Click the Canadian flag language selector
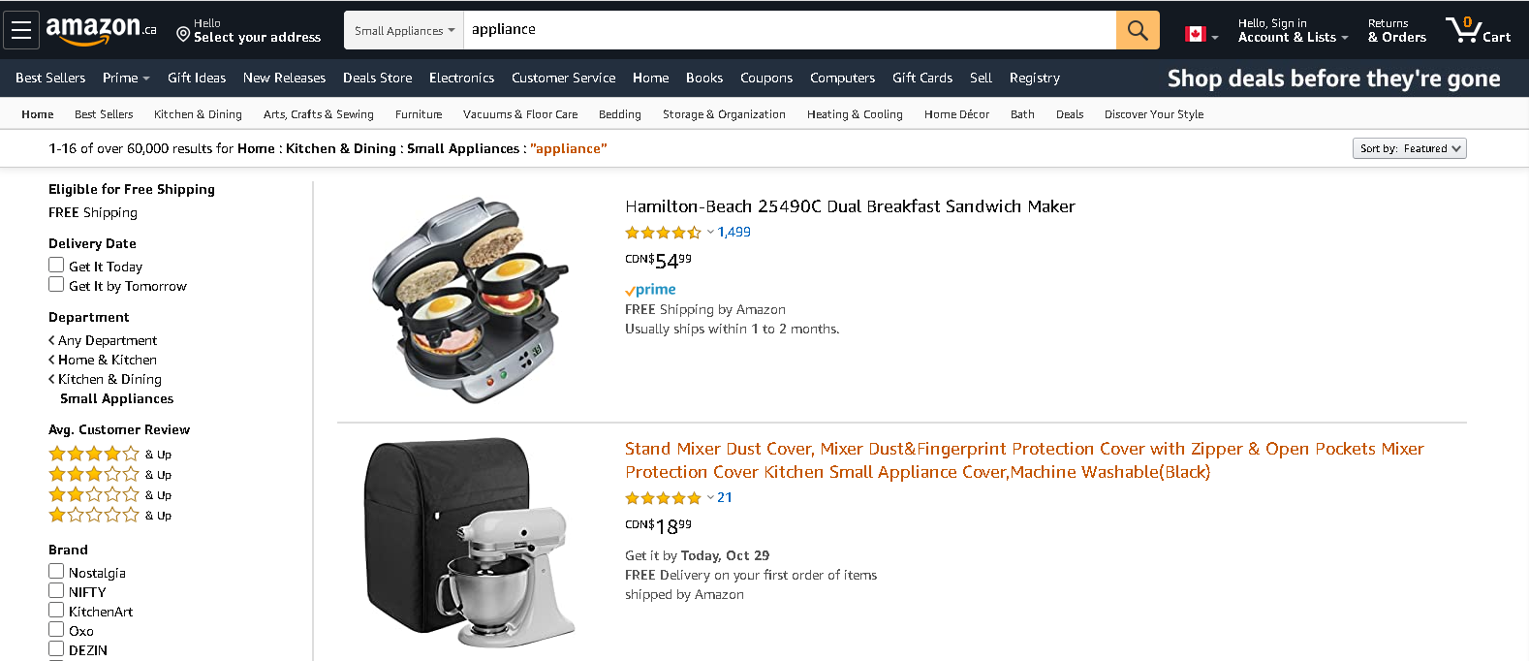The image size is (1529, 661). (1197, 35)
